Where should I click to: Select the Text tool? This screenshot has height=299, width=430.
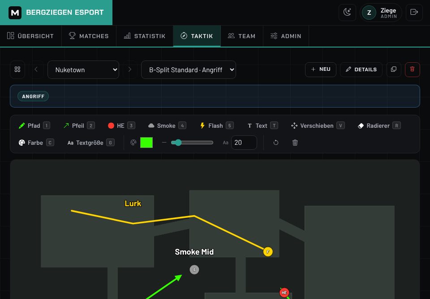click(262, 126)
